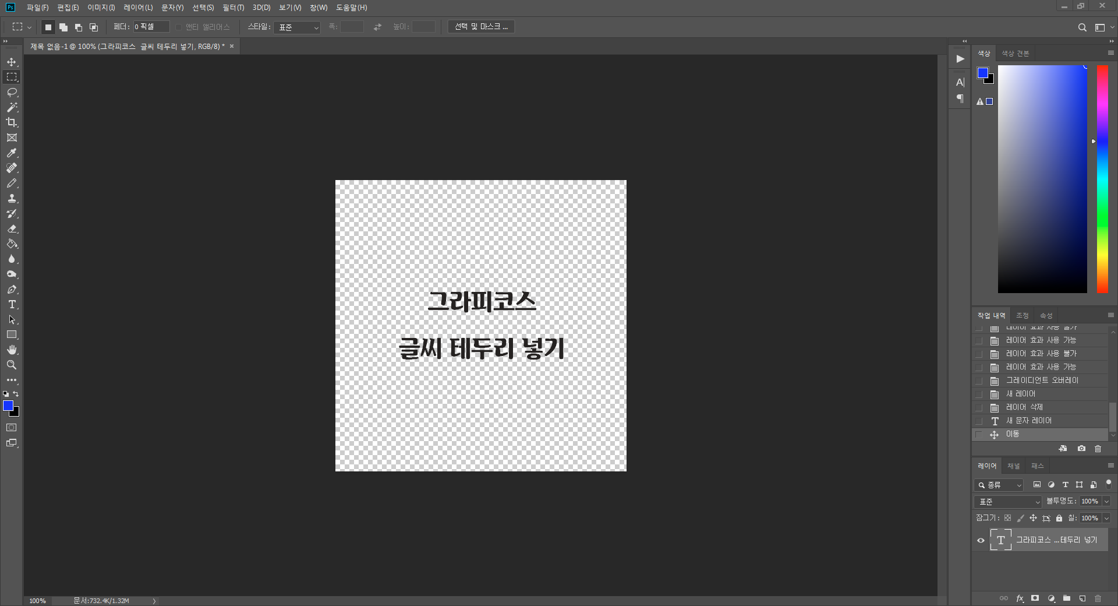
Task: Select the 새 문자 레이어 history state
Action: [x=1040, y=421]
